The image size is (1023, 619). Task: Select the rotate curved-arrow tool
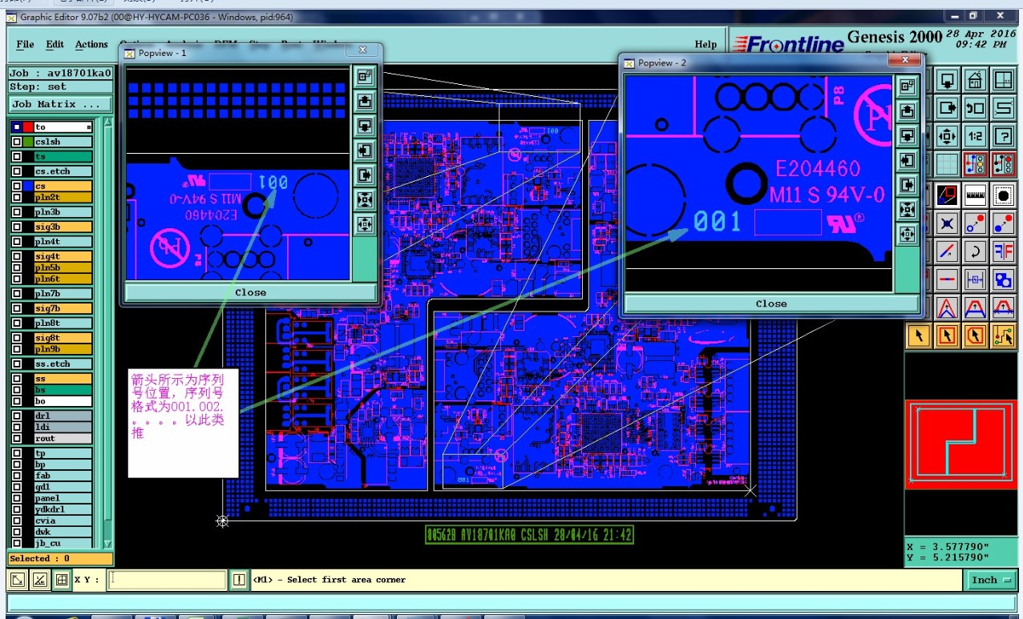click(975, 251)
